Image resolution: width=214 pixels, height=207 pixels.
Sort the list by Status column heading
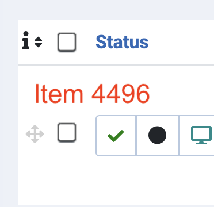122,42
